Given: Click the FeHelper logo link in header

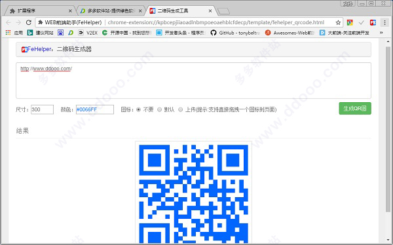Looking at the screenshot, I should pyautogui.click(x=37, y=49).
